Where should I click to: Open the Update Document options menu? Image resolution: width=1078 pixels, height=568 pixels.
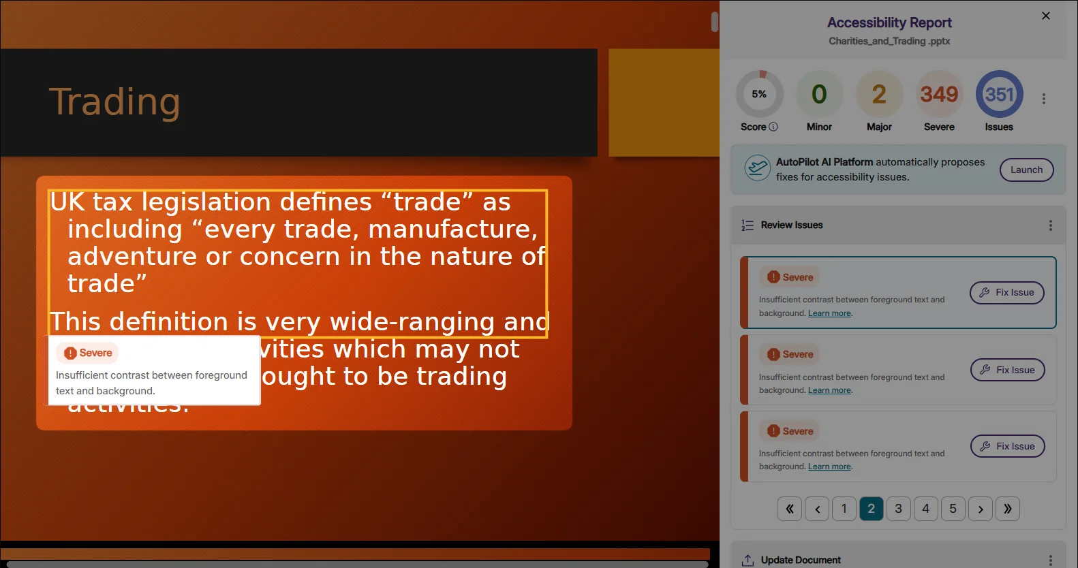(x=1050, y=560)
